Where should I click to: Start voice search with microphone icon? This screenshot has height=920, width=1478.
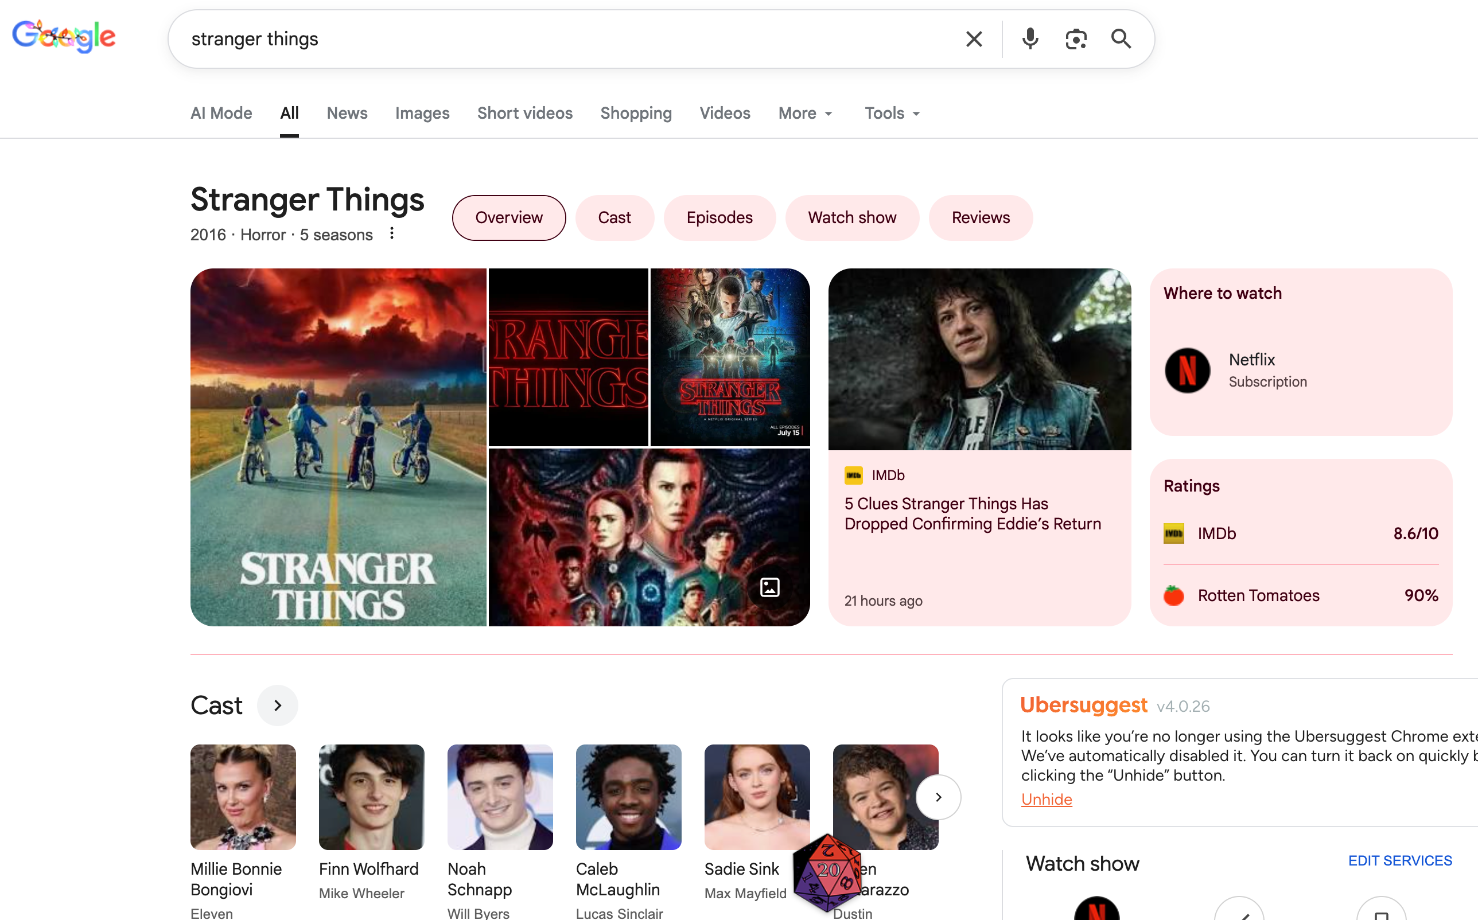pyautogui.click(x=1030, y=39)
